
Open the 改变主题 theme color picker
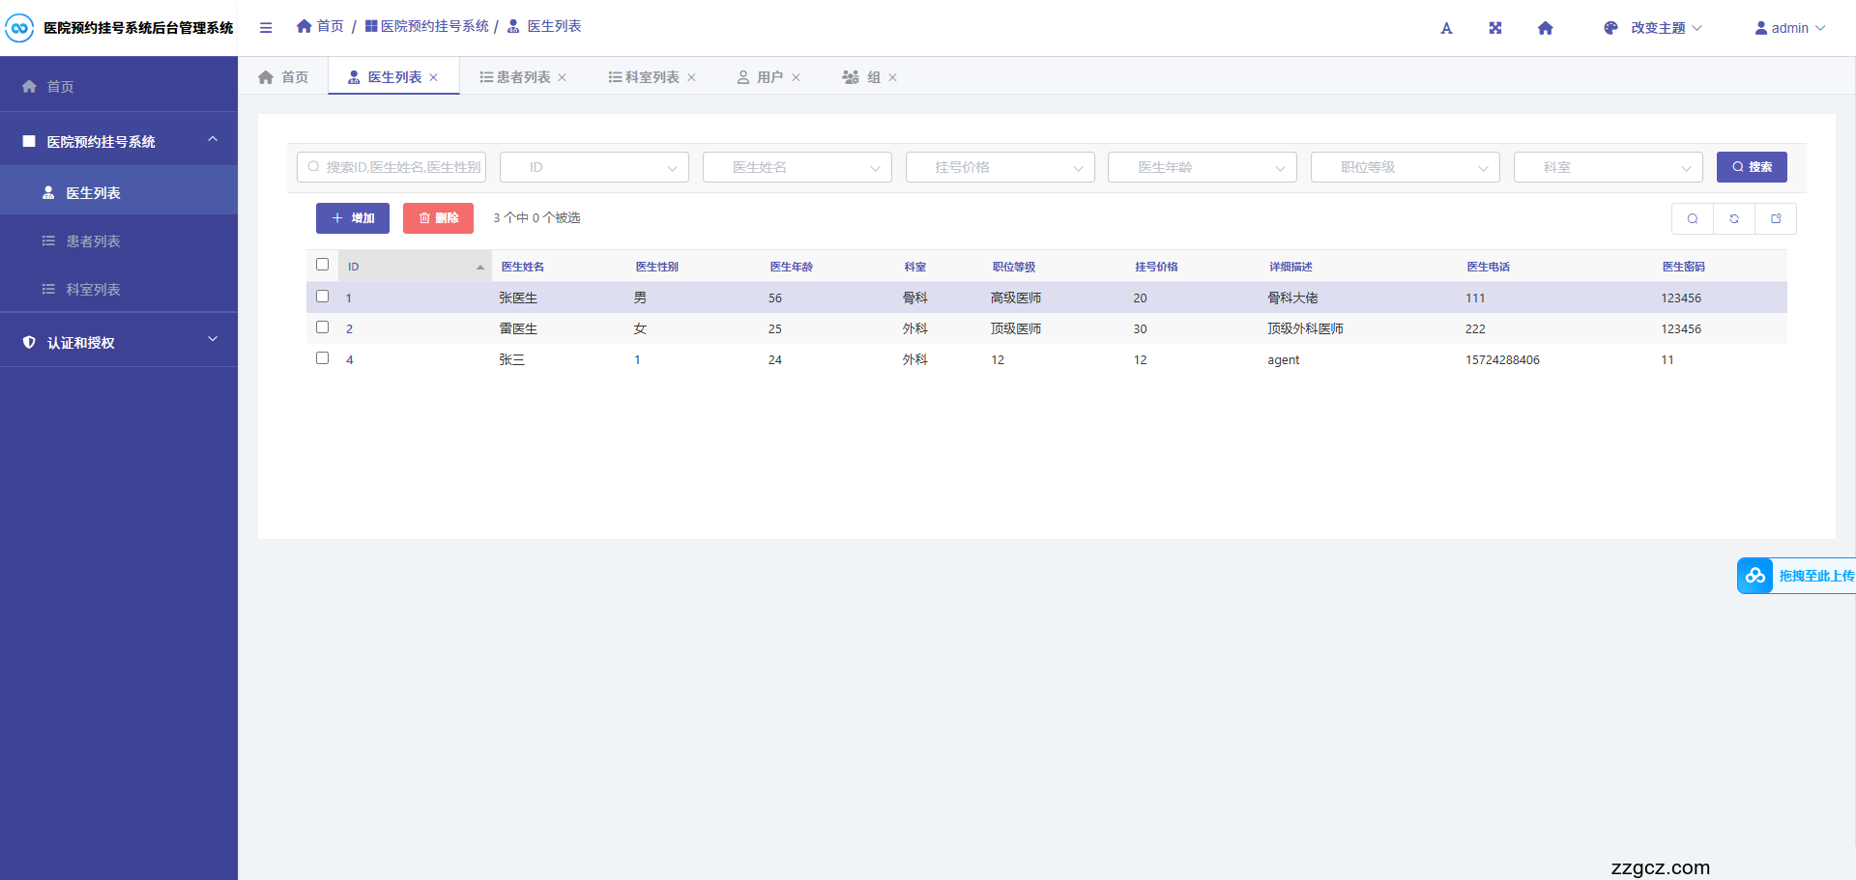1652,28
